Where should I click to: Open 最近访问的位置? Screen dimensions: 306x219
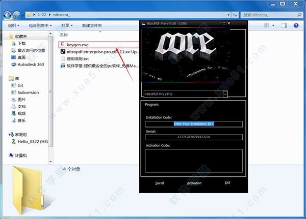coord(28,50)
